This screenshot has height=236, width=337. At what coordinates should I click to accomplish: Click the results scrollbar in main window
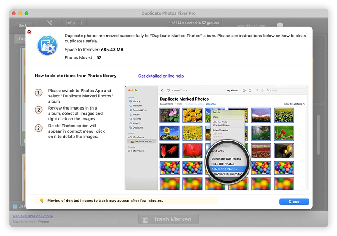(x=318, y=135)
